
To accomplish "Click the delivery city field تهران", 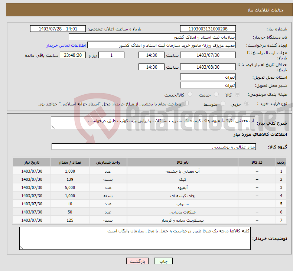I will (208, 85).
